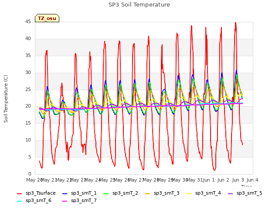Click the 10 y-axis tick label
The height and width of the screenshot is (209, 279).
tap(28, 140)
